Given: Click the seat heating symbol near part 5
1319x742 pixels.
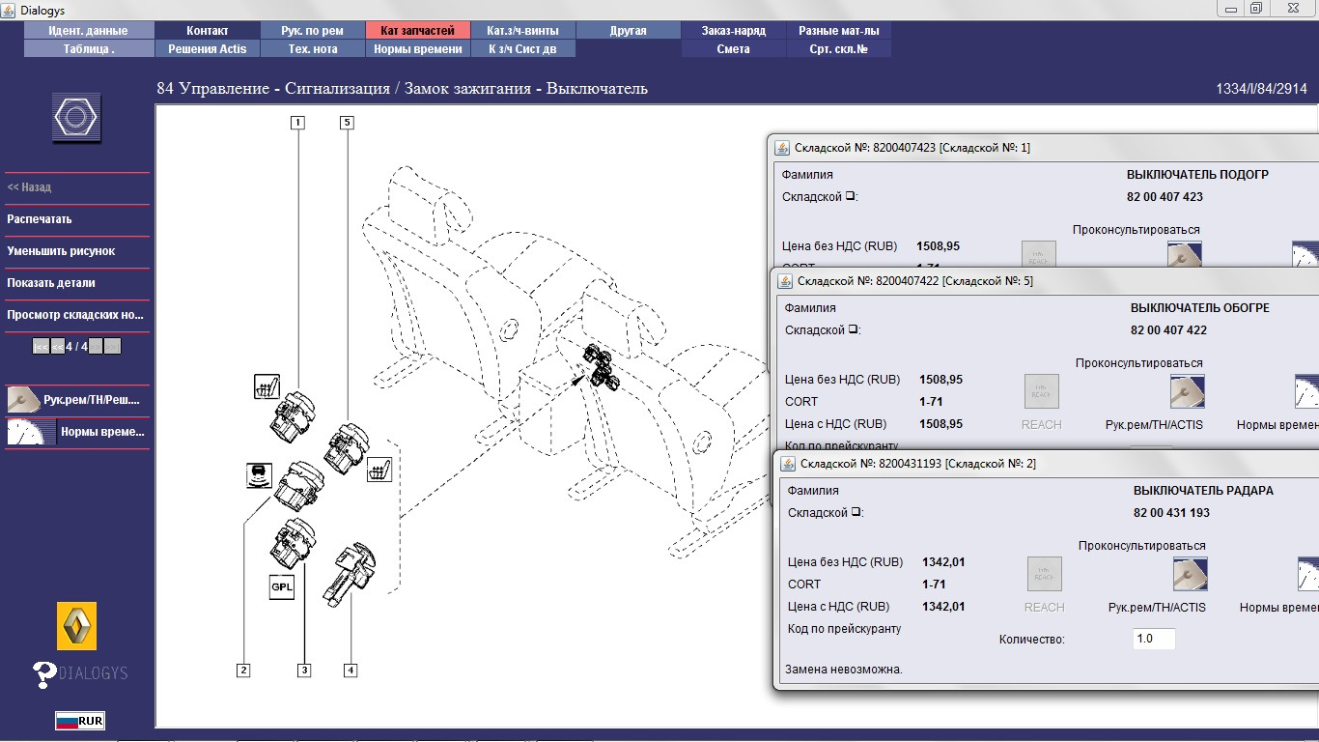Looking at the screenshot, I should tap(379, 470).
